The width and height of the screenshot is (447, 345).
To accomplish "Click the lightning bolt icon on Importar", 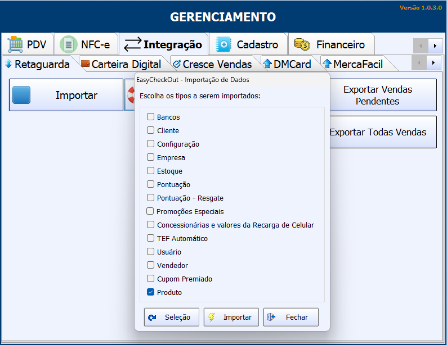I will pyautogui.click(x=212, y=317).
